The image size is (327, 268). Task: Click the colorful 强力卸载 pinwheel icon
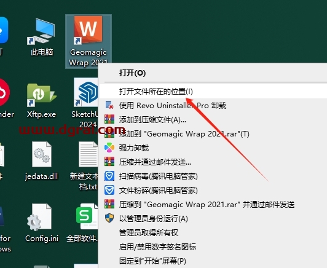(109, 148)
